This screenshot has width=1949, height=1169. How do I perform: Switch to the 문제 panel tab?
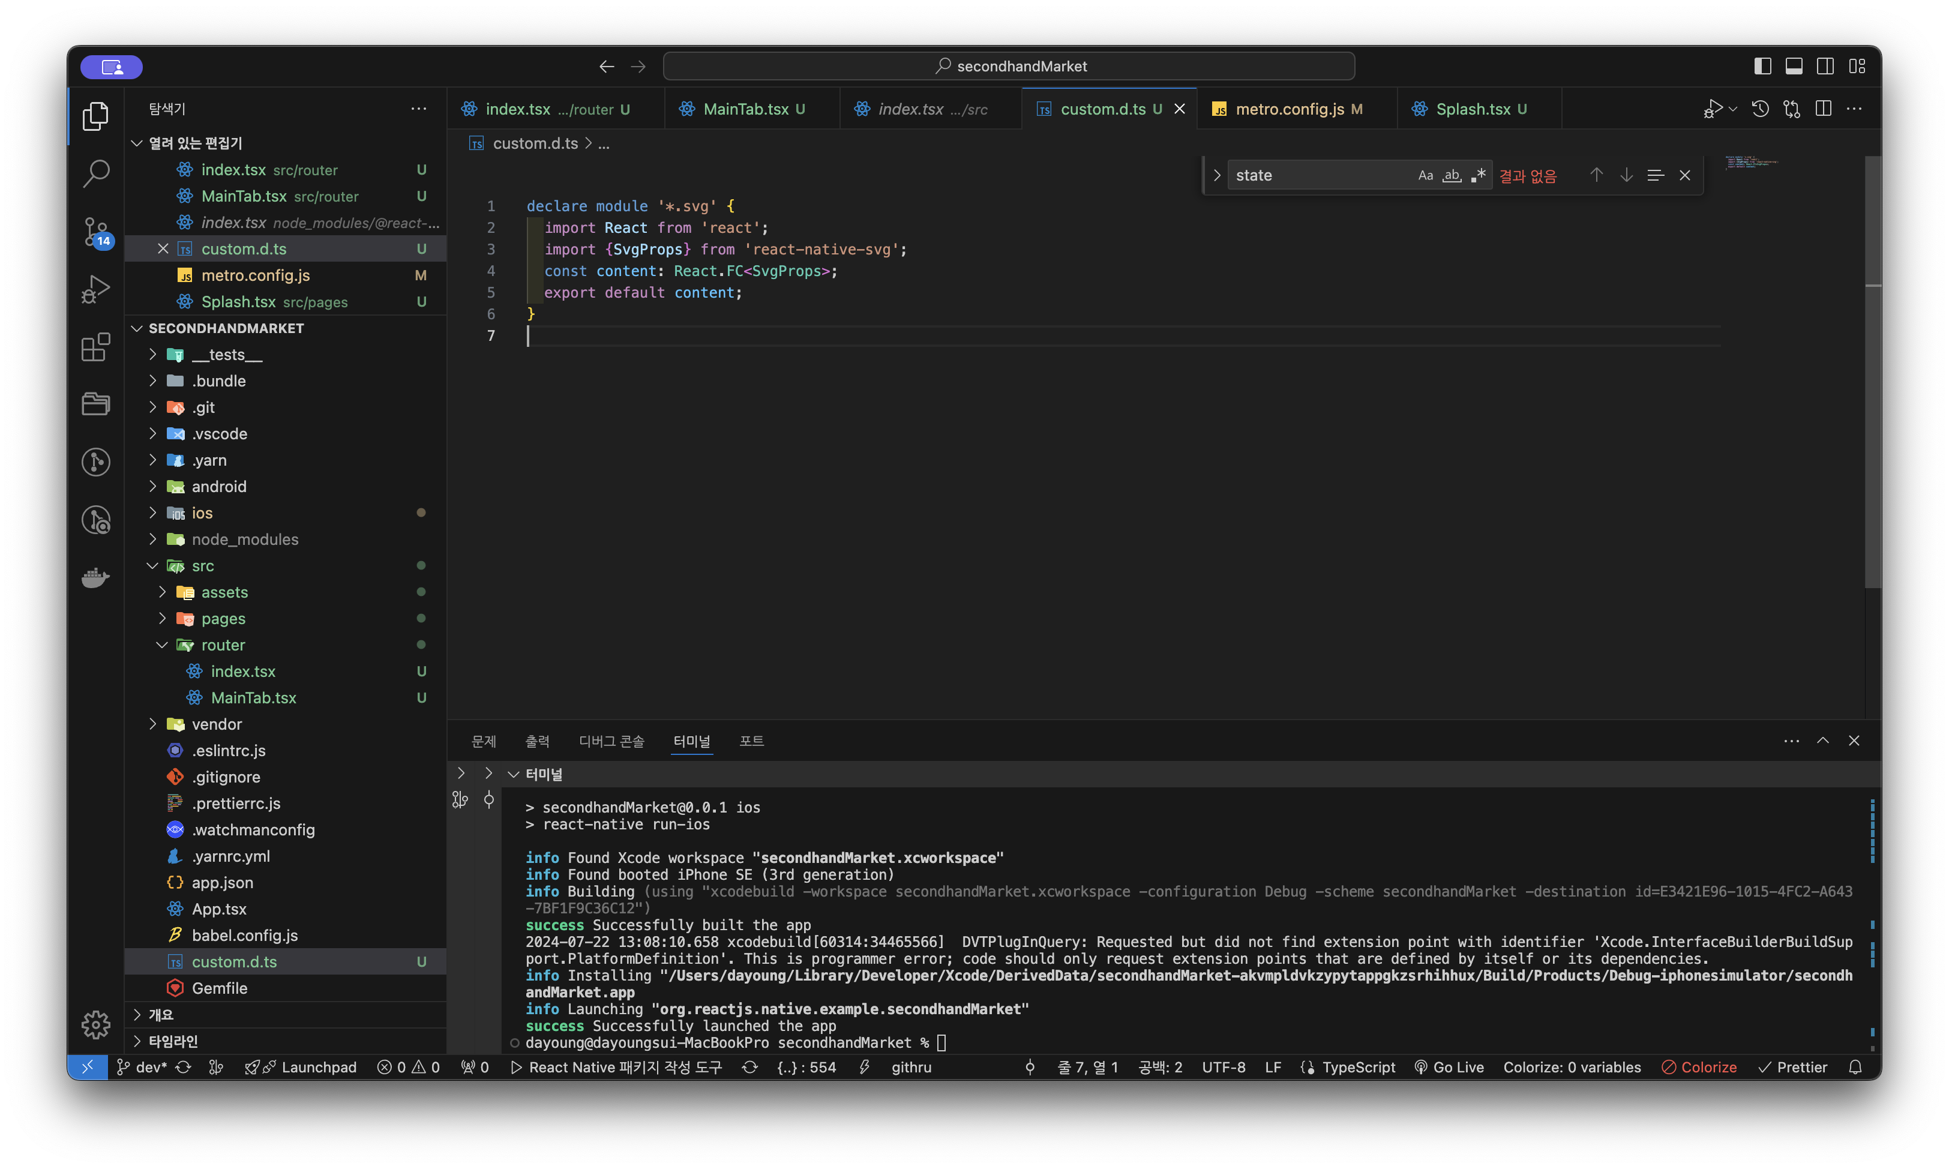(484, 741)
